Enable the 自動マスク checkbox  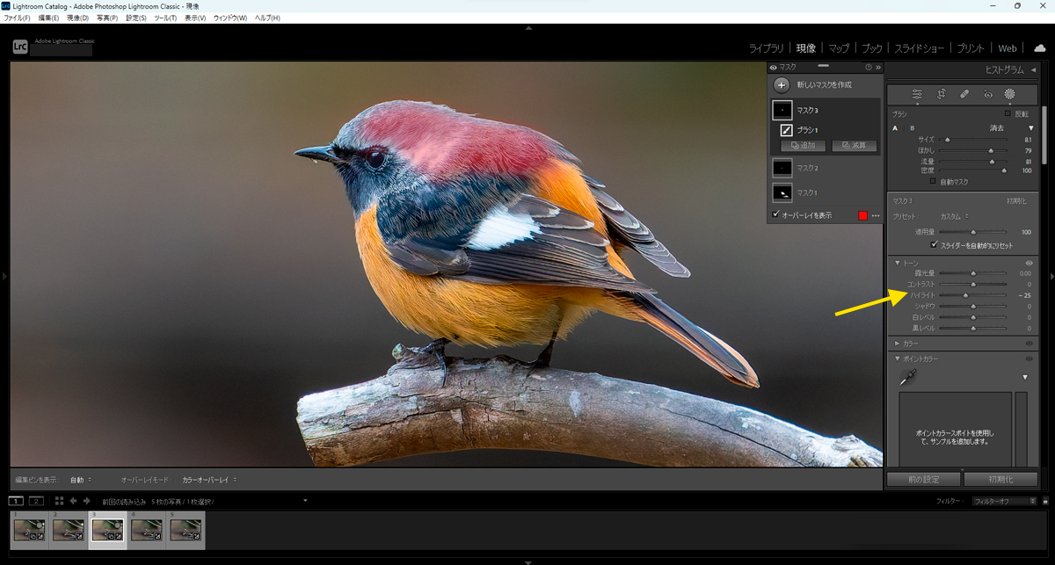(x=934, y=182)
